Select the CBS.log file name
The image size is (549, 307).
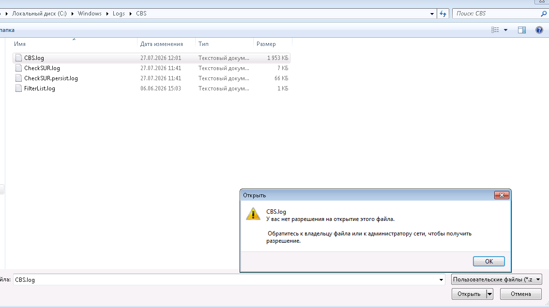point(34,58)
